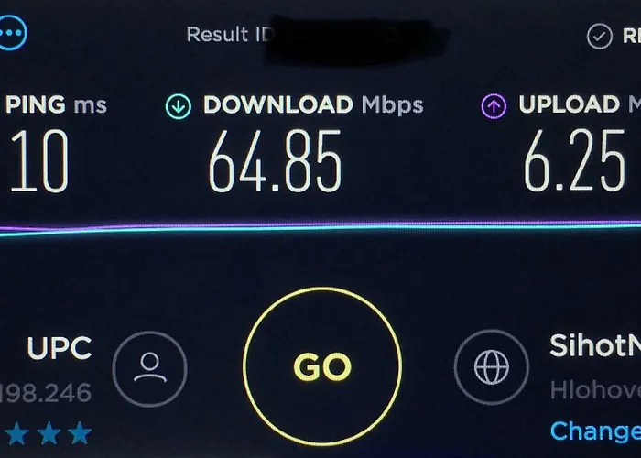641x458 pixels.
Task: Click the blacked-out result ID number
Action: 355,39
